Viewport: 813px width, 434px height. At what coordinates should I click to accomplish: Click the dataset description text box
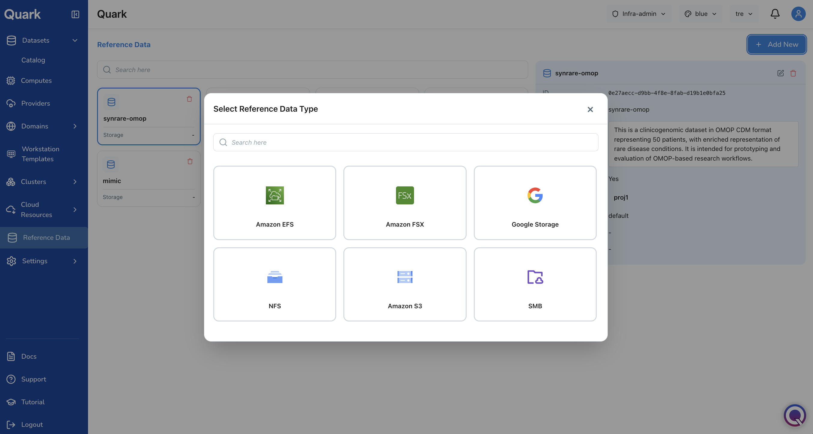click(703, 144)
